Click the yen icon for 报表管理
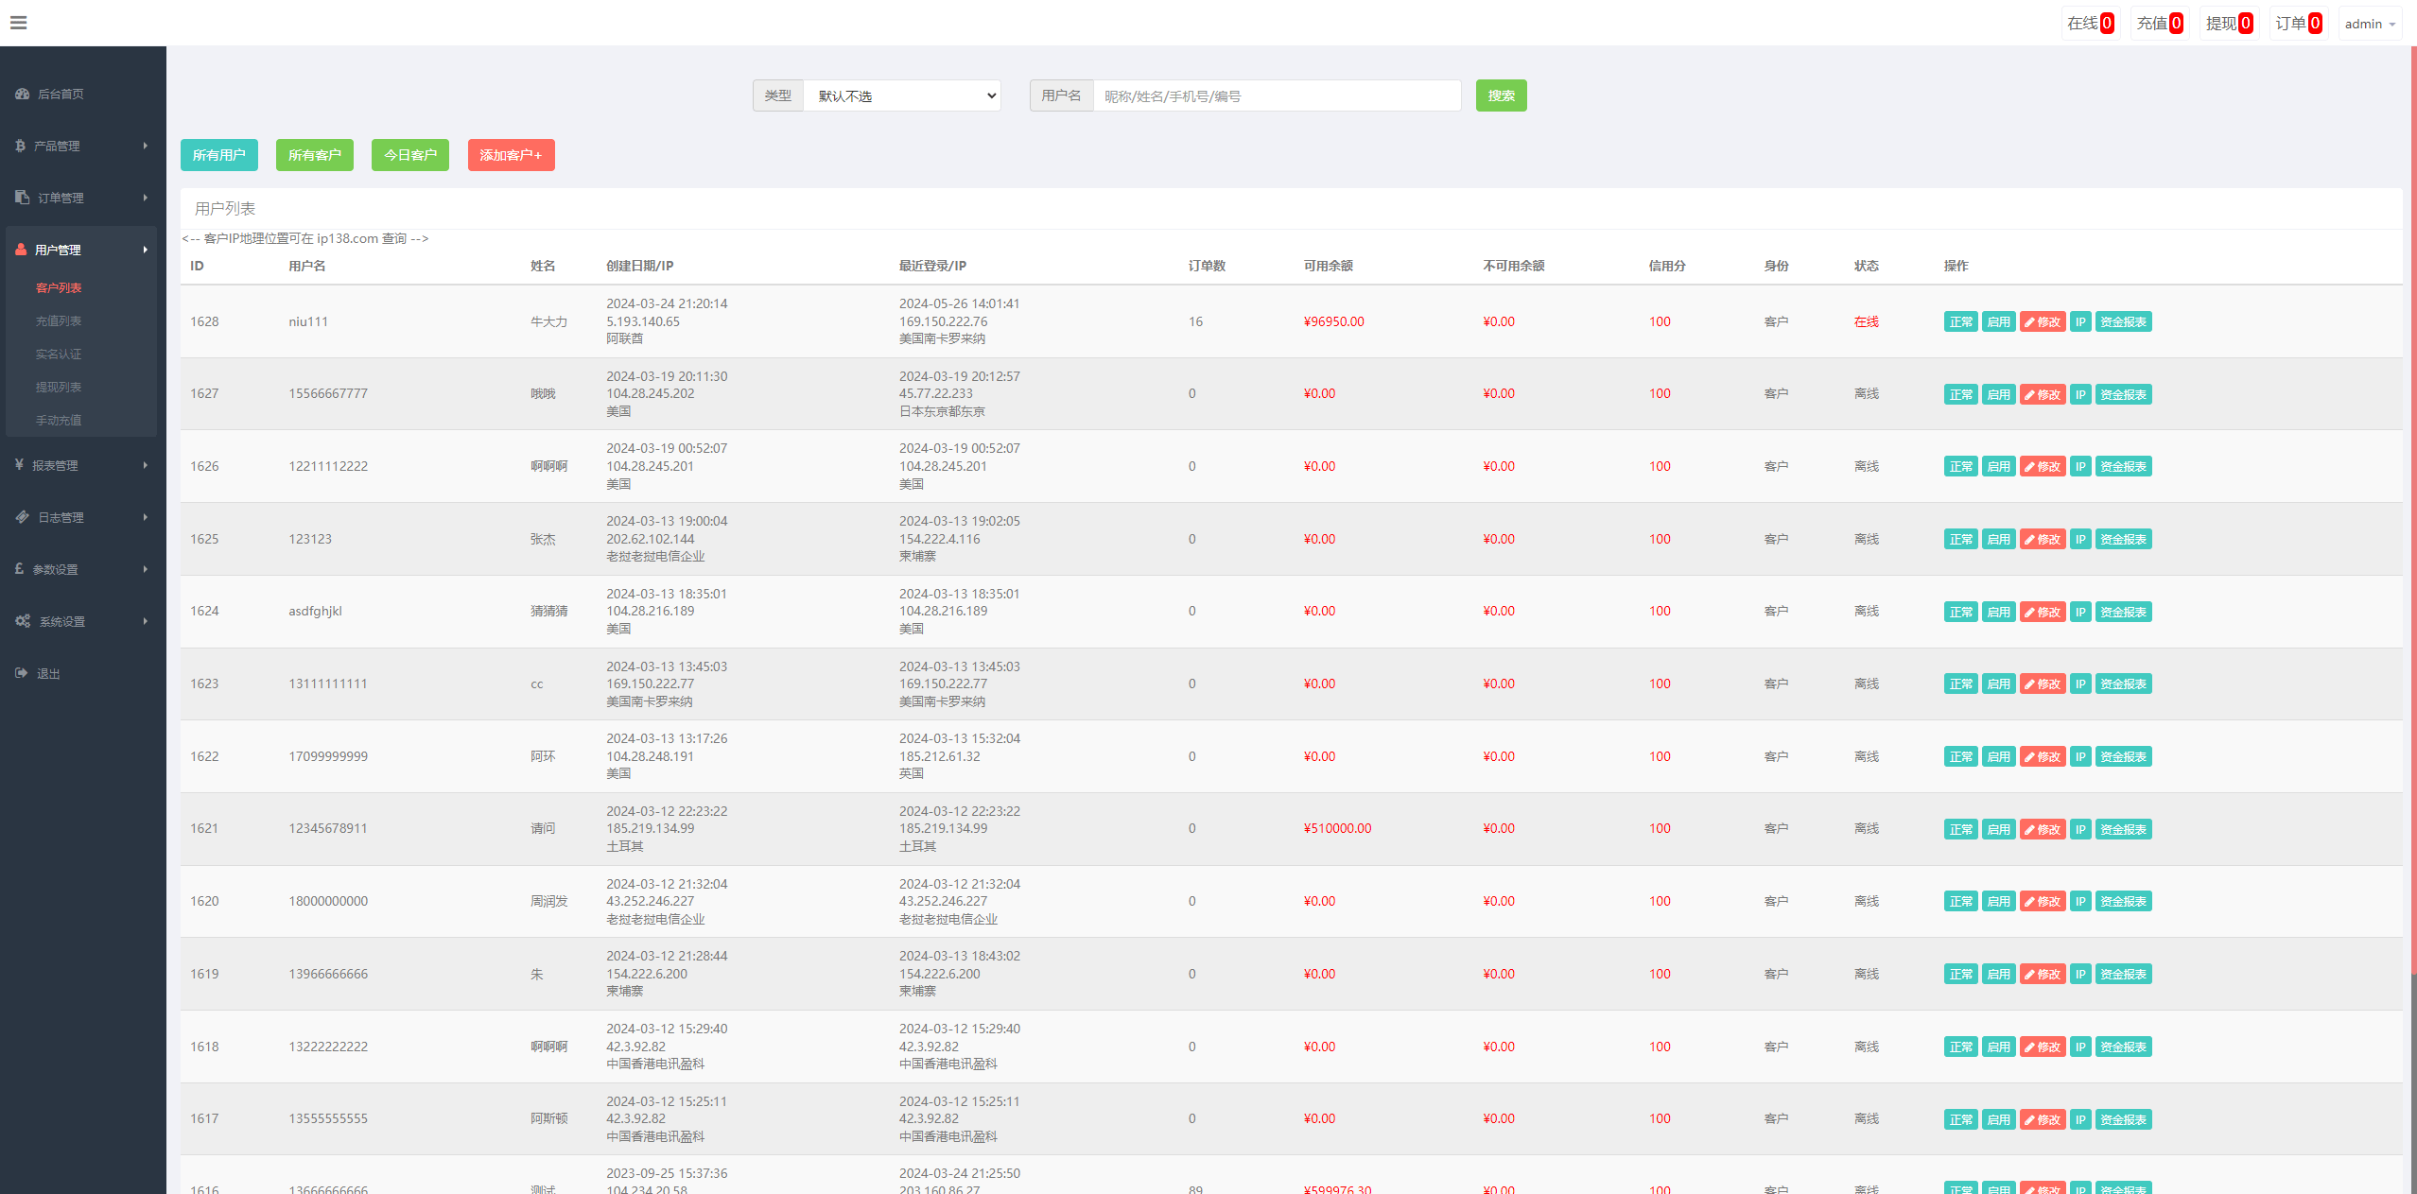Image resolution: width=2417 pixels, height=1194 pixels. (x=19, y=465)
